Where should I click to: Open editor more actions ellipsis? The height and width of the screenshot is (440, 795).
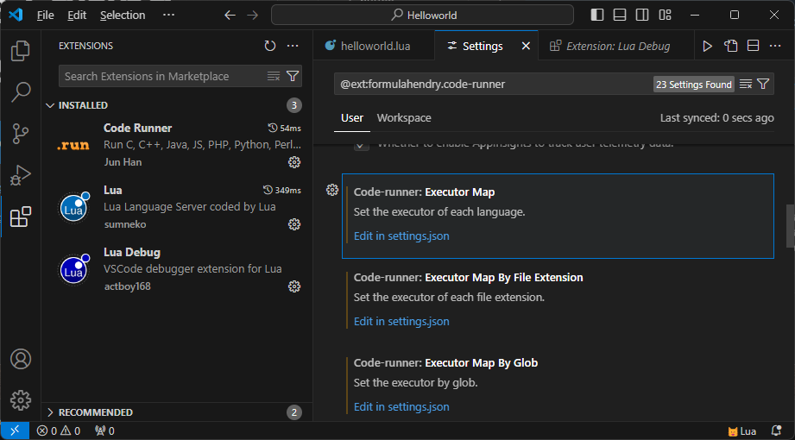tap(775, 46)
